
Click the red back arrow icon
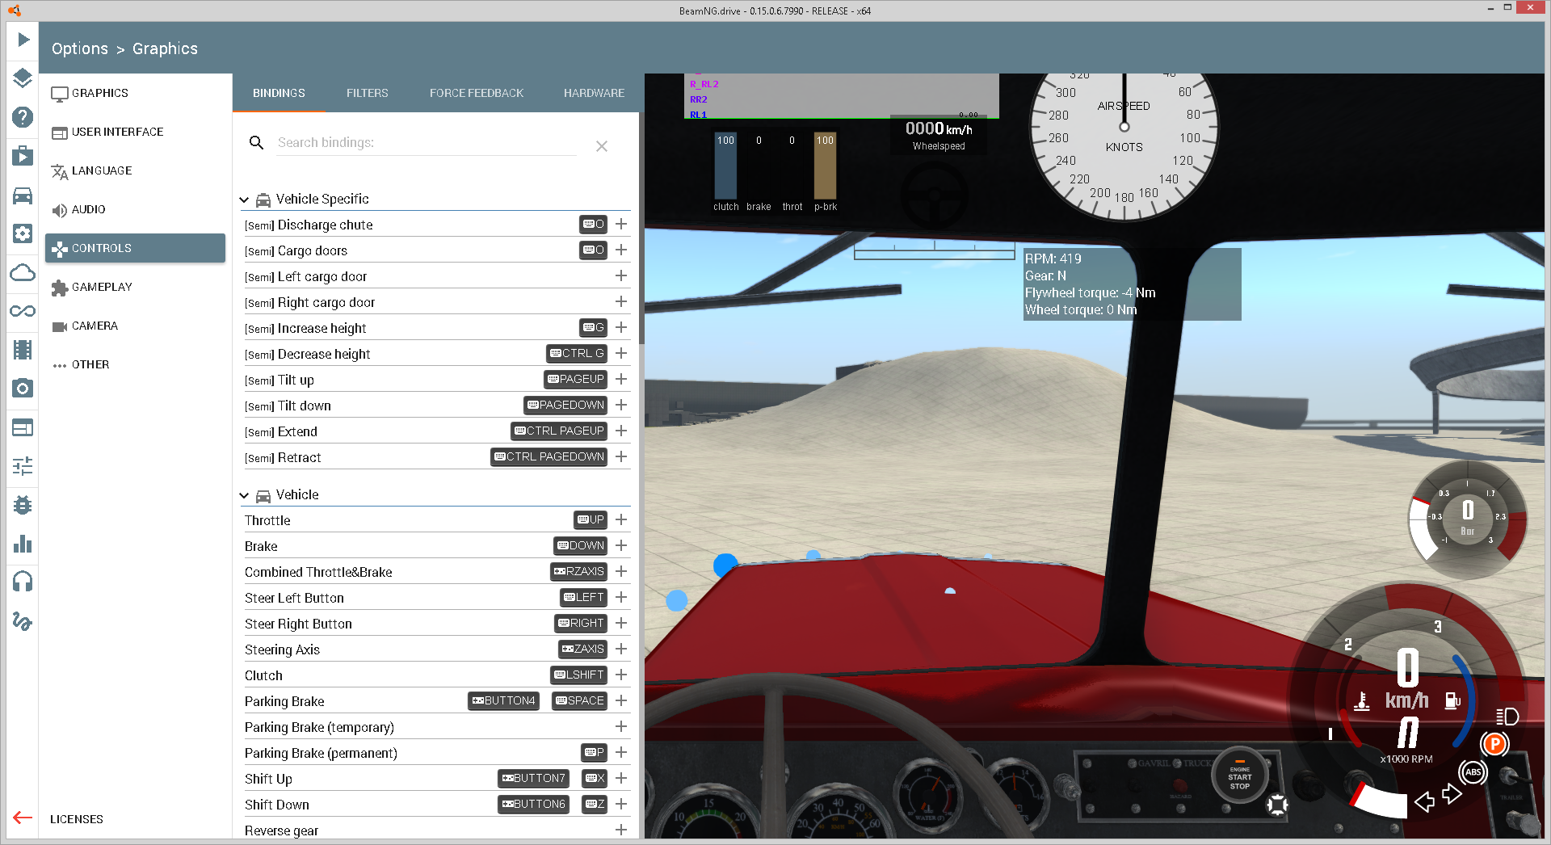pyautogui.click(x=23, y=818)
